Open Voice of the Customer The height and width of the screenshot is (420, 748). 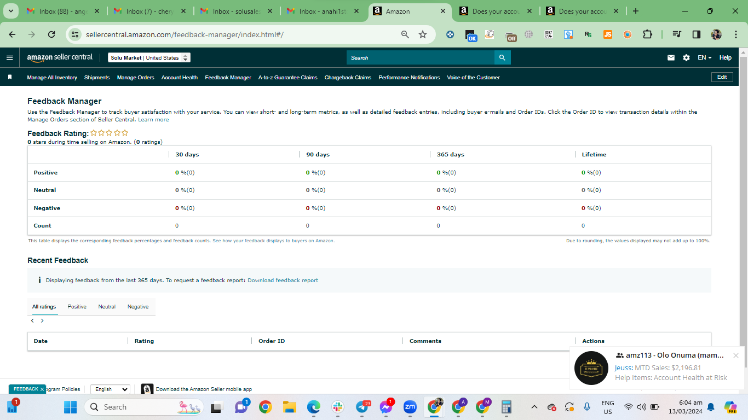point(473,78)
